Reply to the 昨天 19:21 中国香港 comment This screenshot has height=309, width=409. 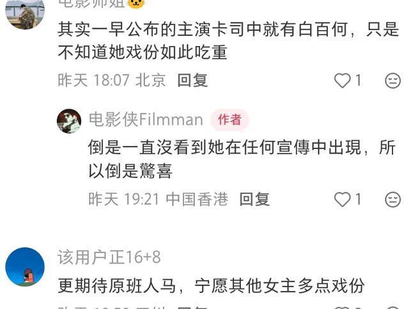pyautogui.click(x=254, y=200)
